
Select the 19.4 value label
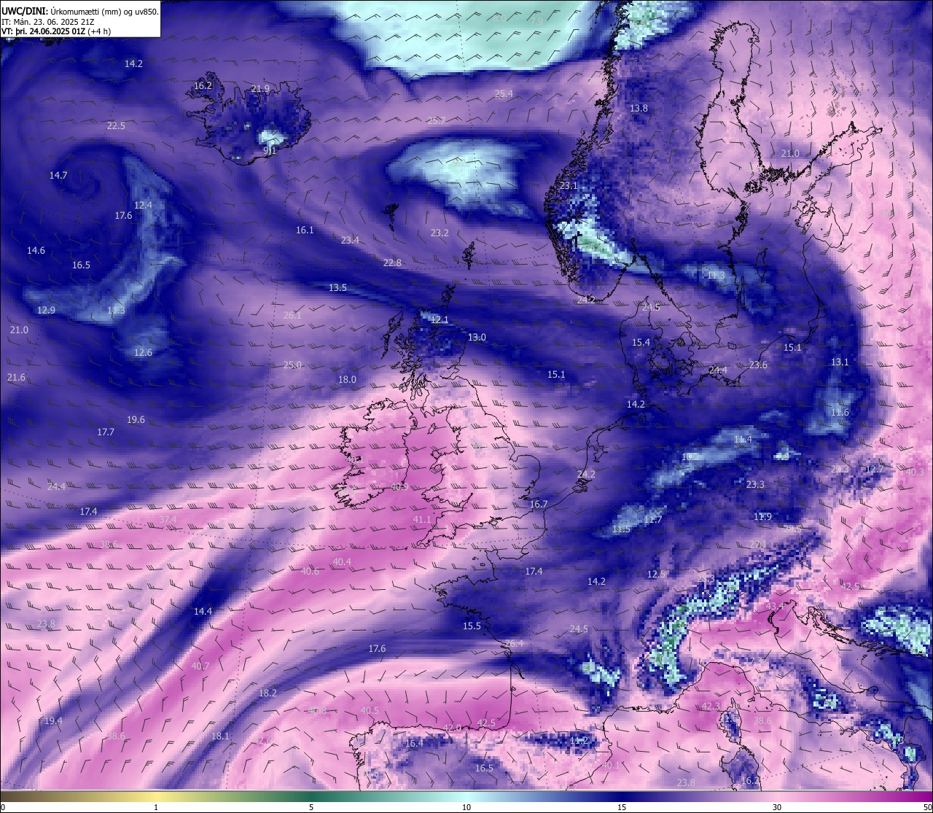tap(53, 721)
